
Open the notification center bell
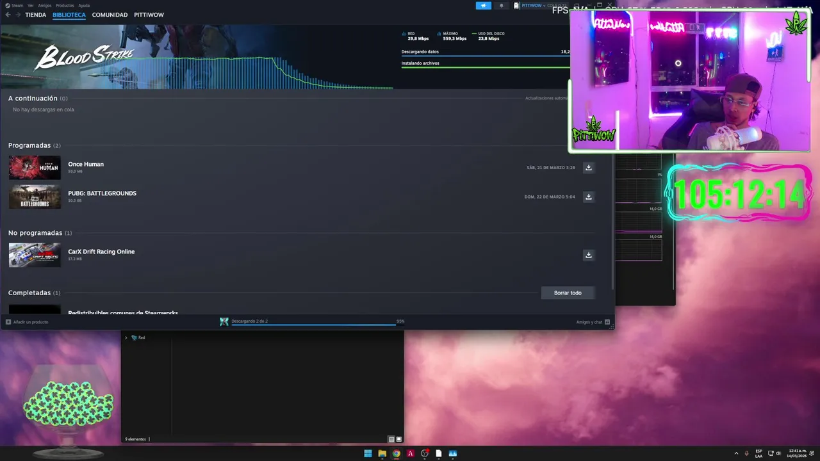pyautogui.click(x=810, y=453)
